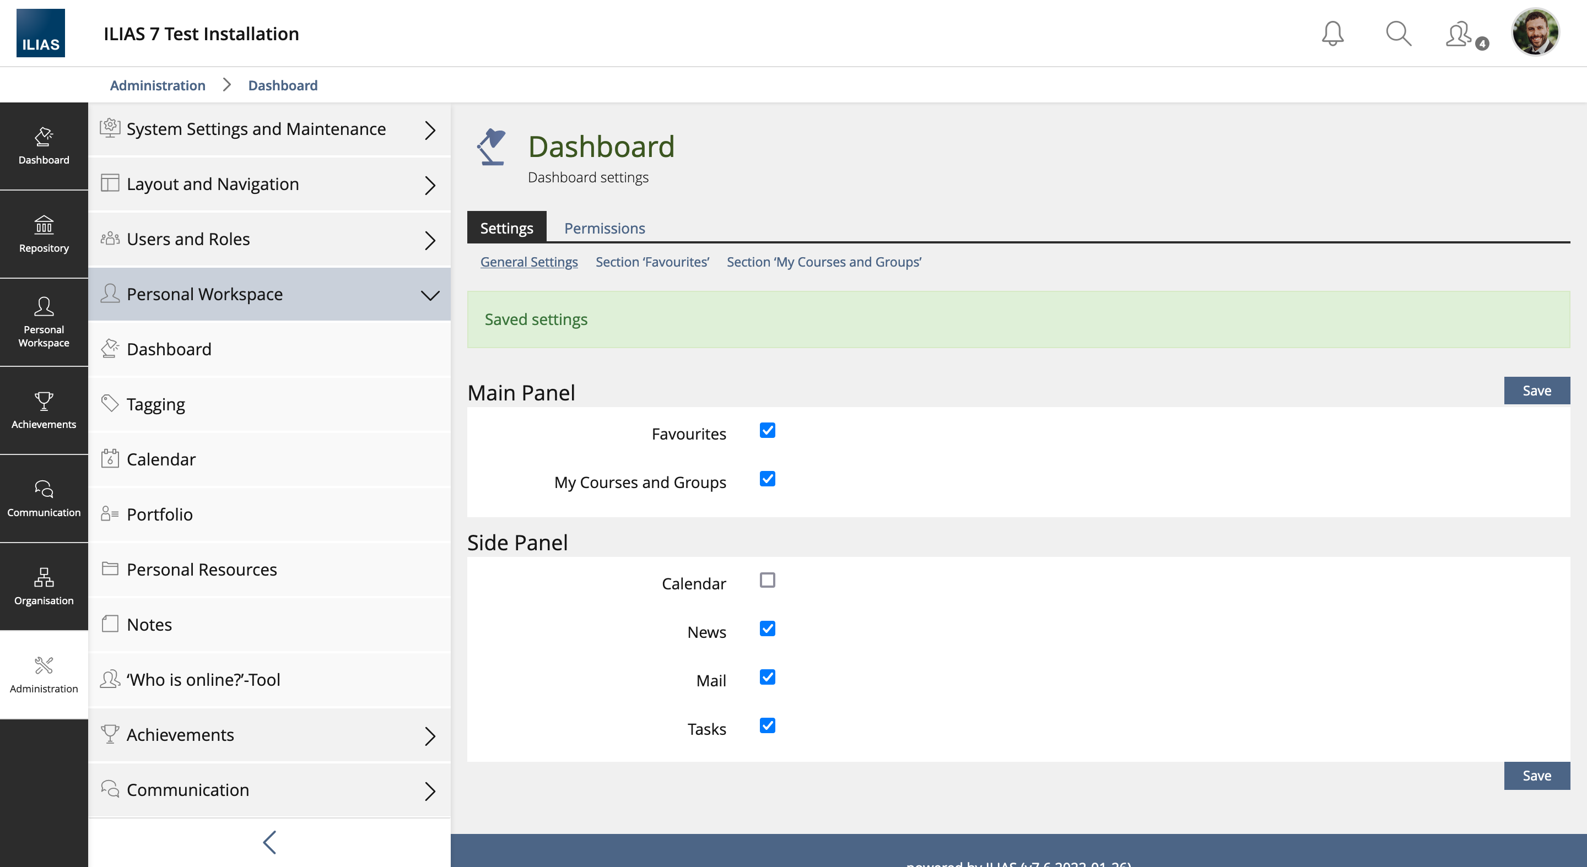The height and width of the screenshot is (867, 1587).
Task: Open Organisation in the main bar
Action: click(44, 586)
